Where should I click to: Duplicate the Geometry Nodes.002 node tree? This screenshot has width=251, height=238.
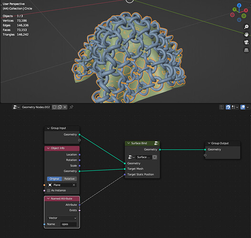point(60,107)
